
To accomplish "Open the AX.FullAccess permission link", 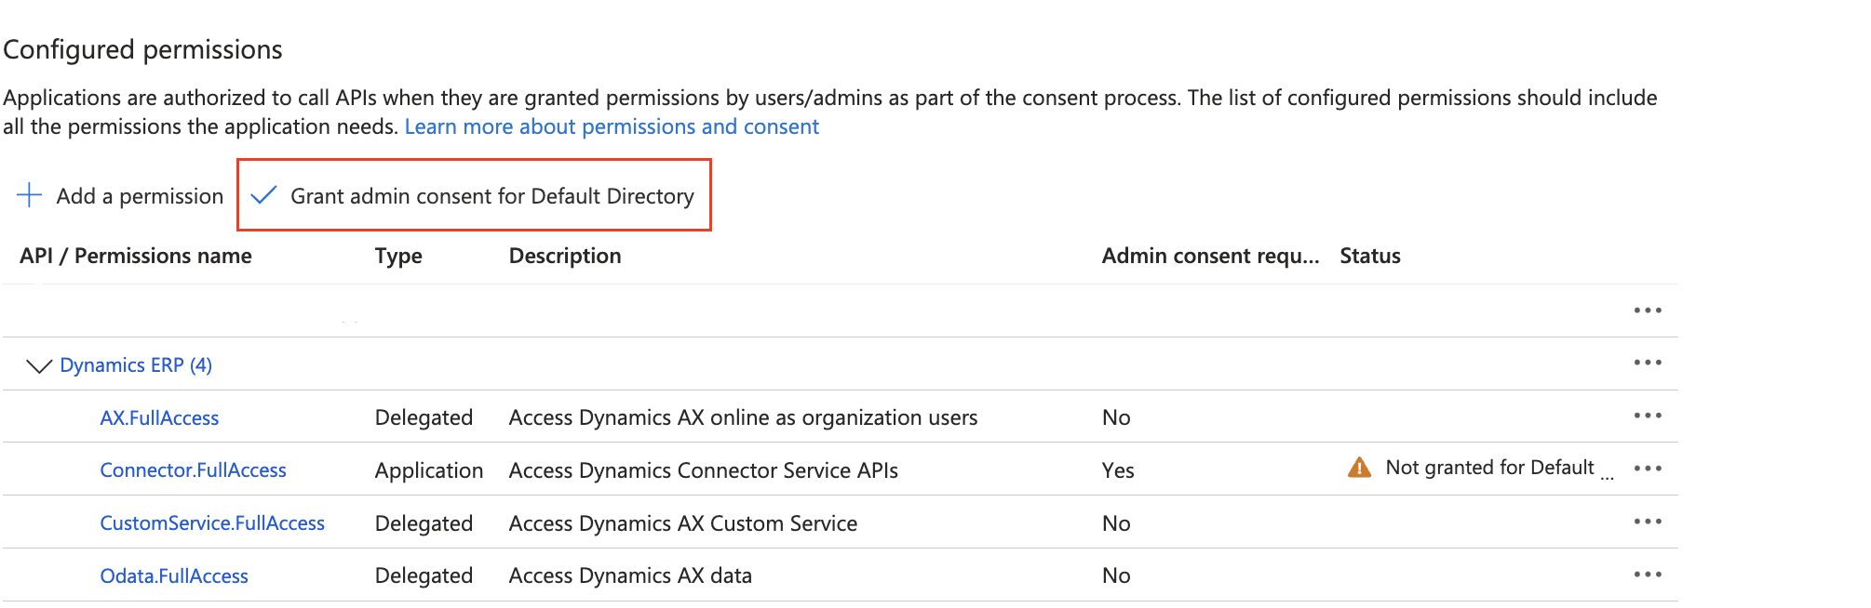I will coord(159,418).
